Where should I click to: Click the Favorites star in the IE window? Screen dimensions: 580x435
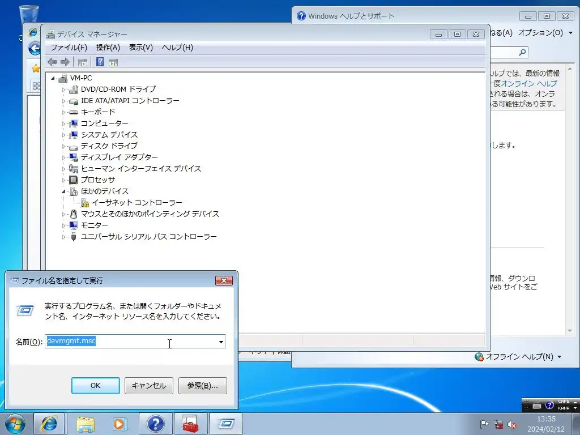[36, 69]
